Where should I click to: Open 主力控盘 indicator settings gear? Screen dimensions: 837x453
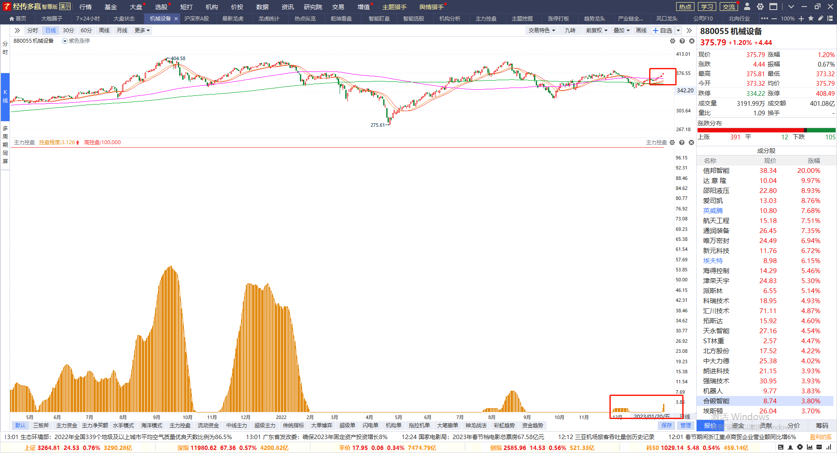672,142
